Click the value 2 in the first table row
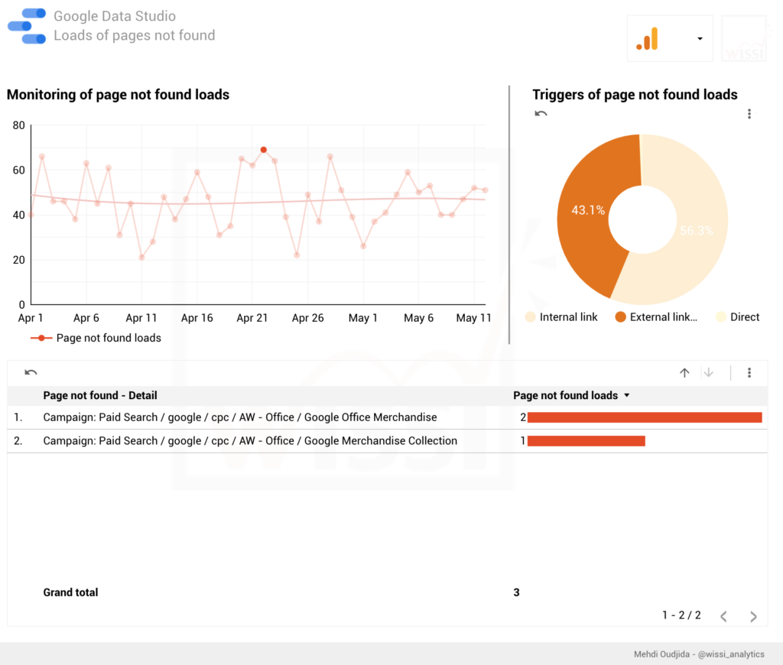Image resolution: width=783 pixels, height=665 pixels. (523, 417)
